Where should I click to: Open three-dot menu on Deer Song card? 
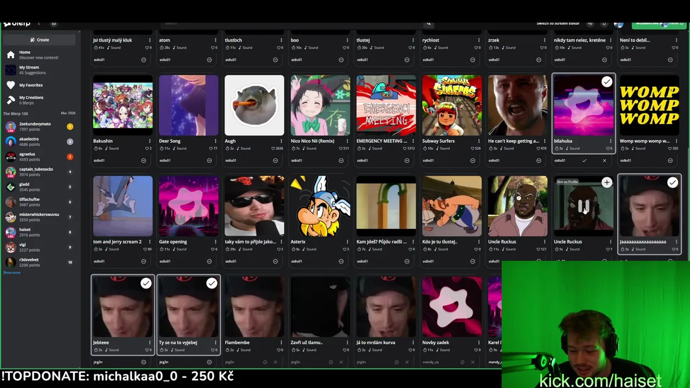(216, 141)
